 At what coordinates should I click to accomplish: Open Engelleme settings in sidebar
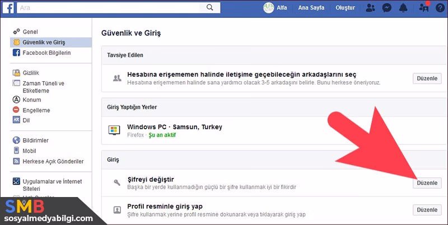point(36,110)
